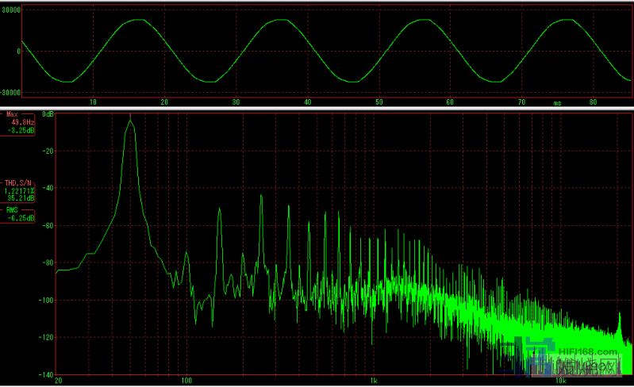Click the -30000 amplitude label in waveform

coord(10,92)
